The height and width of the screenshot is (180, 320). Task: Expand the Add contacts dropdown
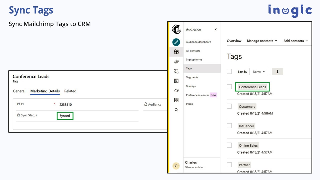click(295, 41)
